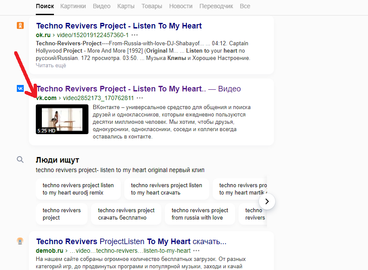The height and width of the screenshot is (270, 368).
Task: Select the Поиск tab
Action: pos(45,6)
